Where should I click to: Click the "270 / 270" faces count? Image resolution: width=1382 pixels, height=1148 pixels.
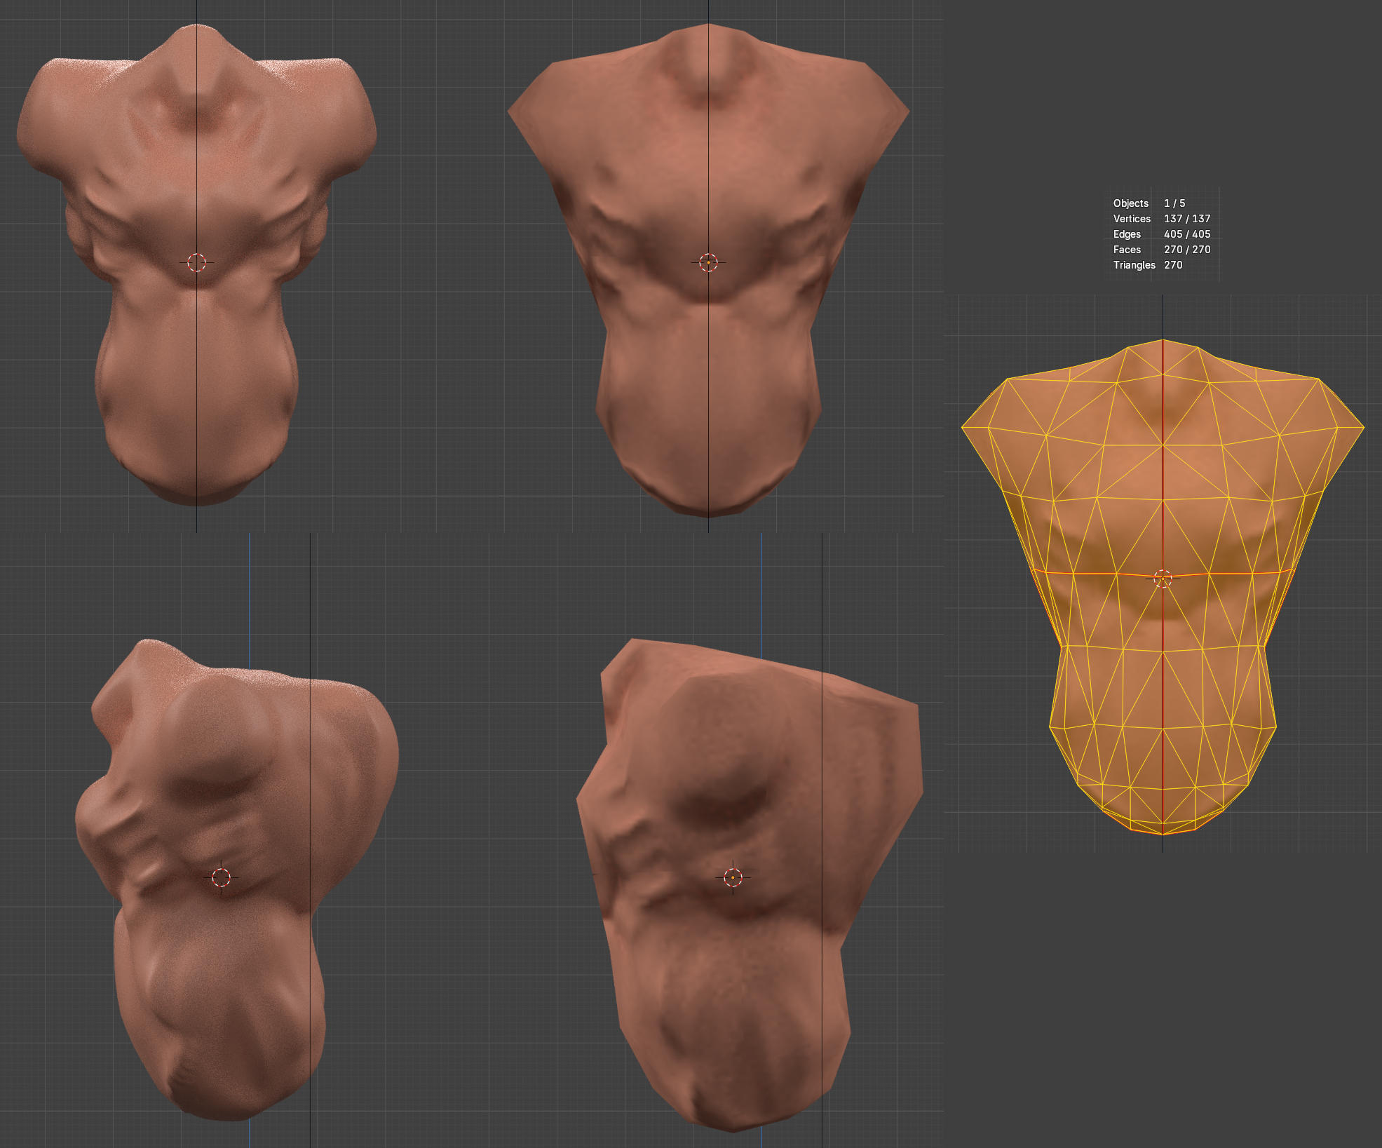pyautogui.click(x=1187, y=250)
